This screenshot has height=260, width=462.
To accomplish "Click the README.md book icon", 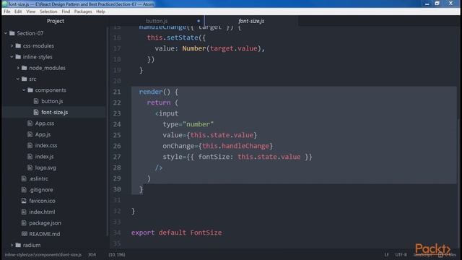I will click(24, 234).
